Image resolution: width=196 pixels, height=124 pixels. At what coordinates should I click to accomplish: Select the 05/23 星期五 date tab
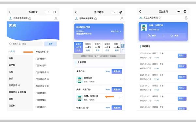pyautogui.click(x=88, y=47)
